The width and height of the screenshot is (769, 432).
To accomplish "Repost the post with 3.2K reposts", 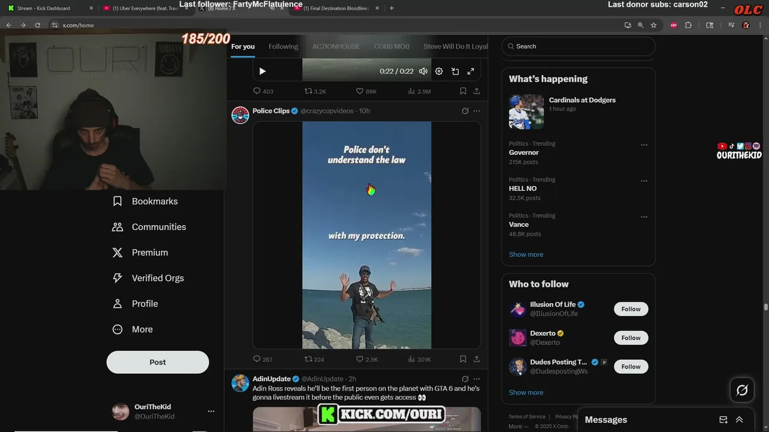I will tap(315, 91).
